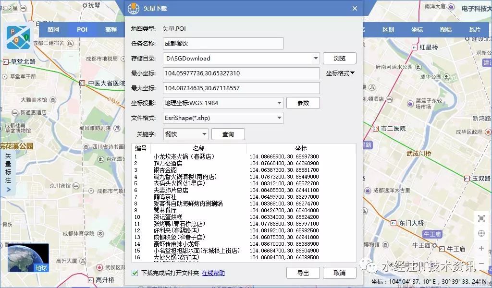Collapse the 矢量标注 sidebar panel arrow
Image resolution: width=492 pixels, height=288 pixels.
8,189
